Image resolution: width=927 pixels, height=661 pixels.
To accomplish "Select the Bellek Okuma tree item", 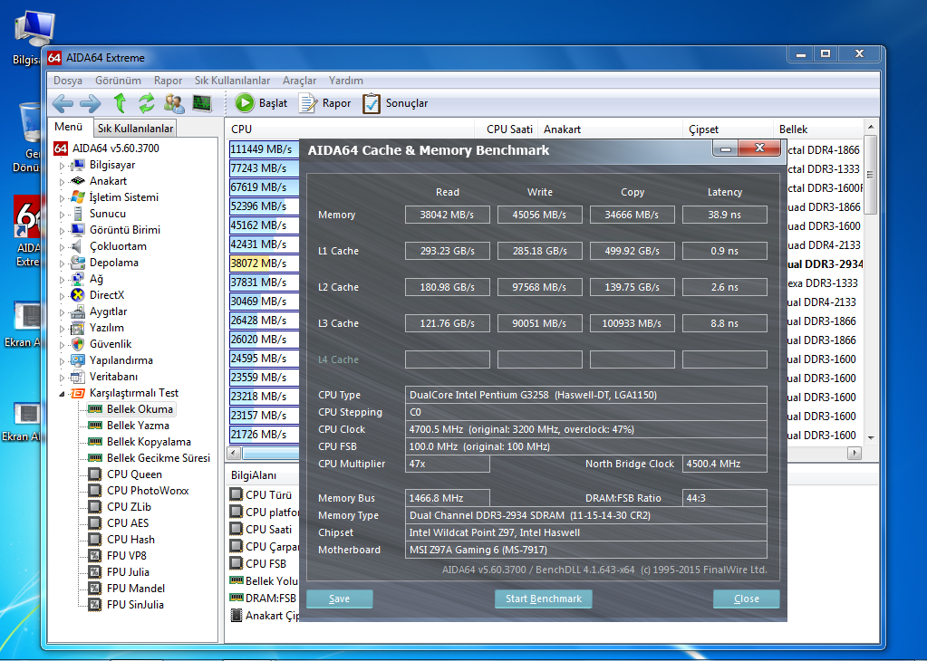I will [x=140, y=408].
